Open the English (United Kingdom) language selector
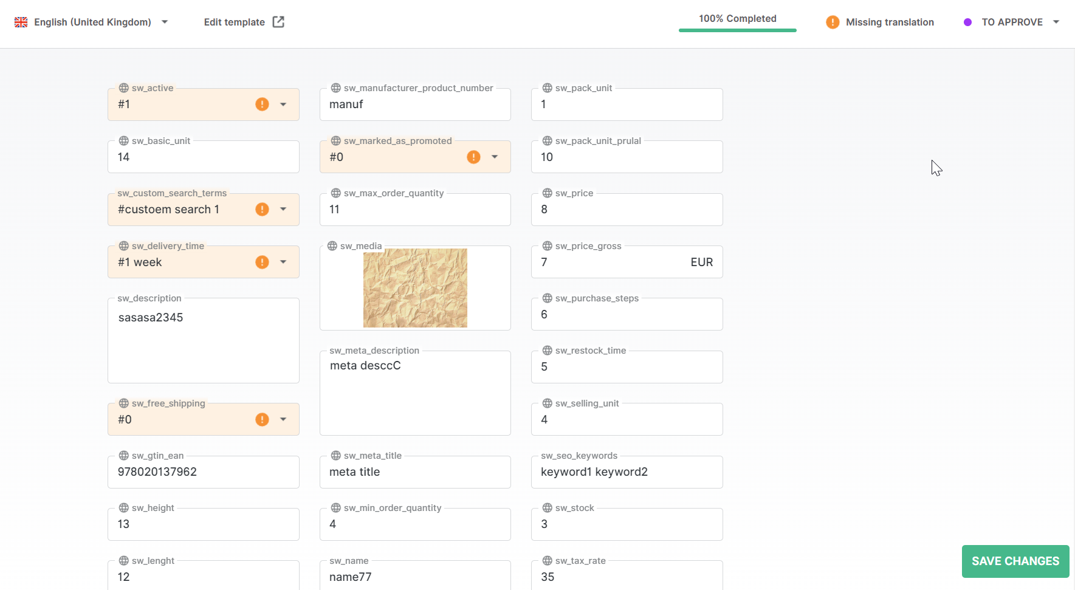This screenshot has height=590, width=1075. click(x=92, y=22)
